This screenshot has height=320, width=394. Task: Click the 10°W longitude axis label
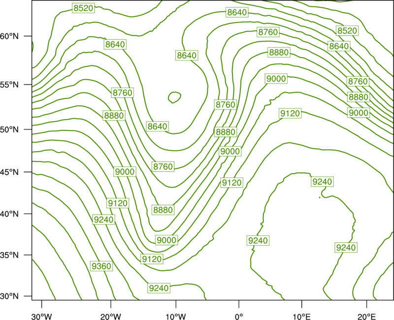[x=176, y=317]
